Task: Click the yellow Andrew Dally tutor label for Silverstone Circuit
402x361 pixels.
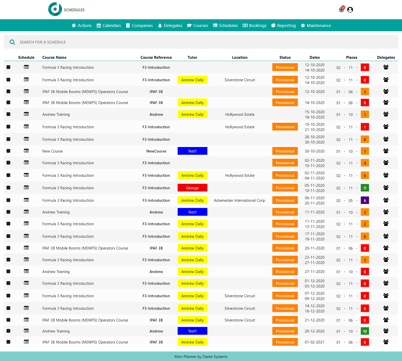Action: click(192, 80)
